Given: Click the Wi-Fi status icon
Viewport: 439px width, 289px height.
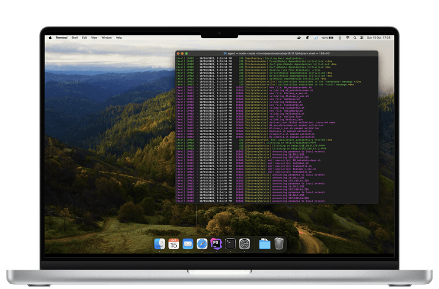Looking at the screenshot, I should (348, 37).
